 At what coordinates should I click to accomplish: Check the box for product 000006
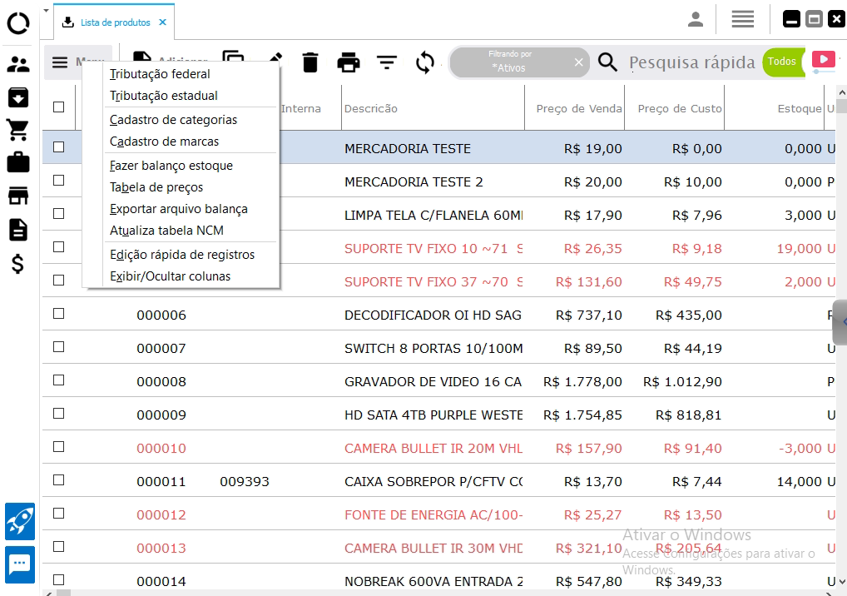[59, 314]
